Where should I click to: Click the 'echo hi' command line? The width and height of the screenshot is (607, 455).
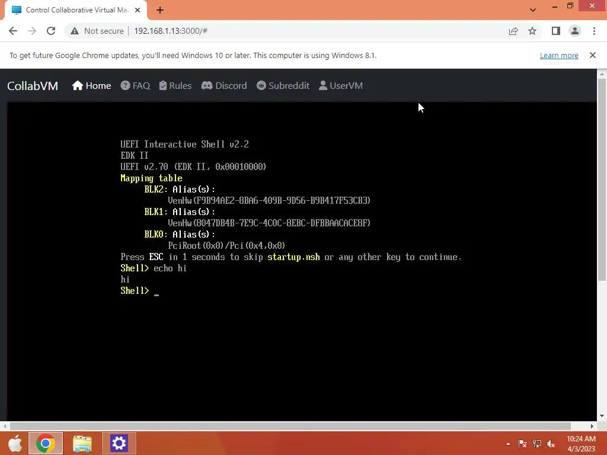coord(170,268)
